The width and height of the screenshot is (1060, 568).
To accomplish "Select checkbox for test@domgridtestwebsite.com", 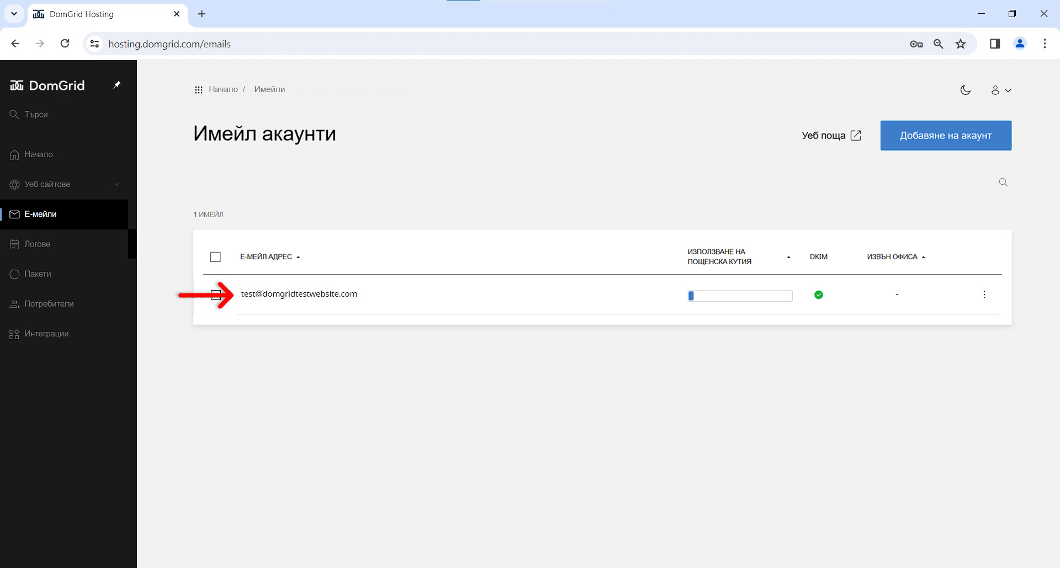I will (x=216, y=294).
